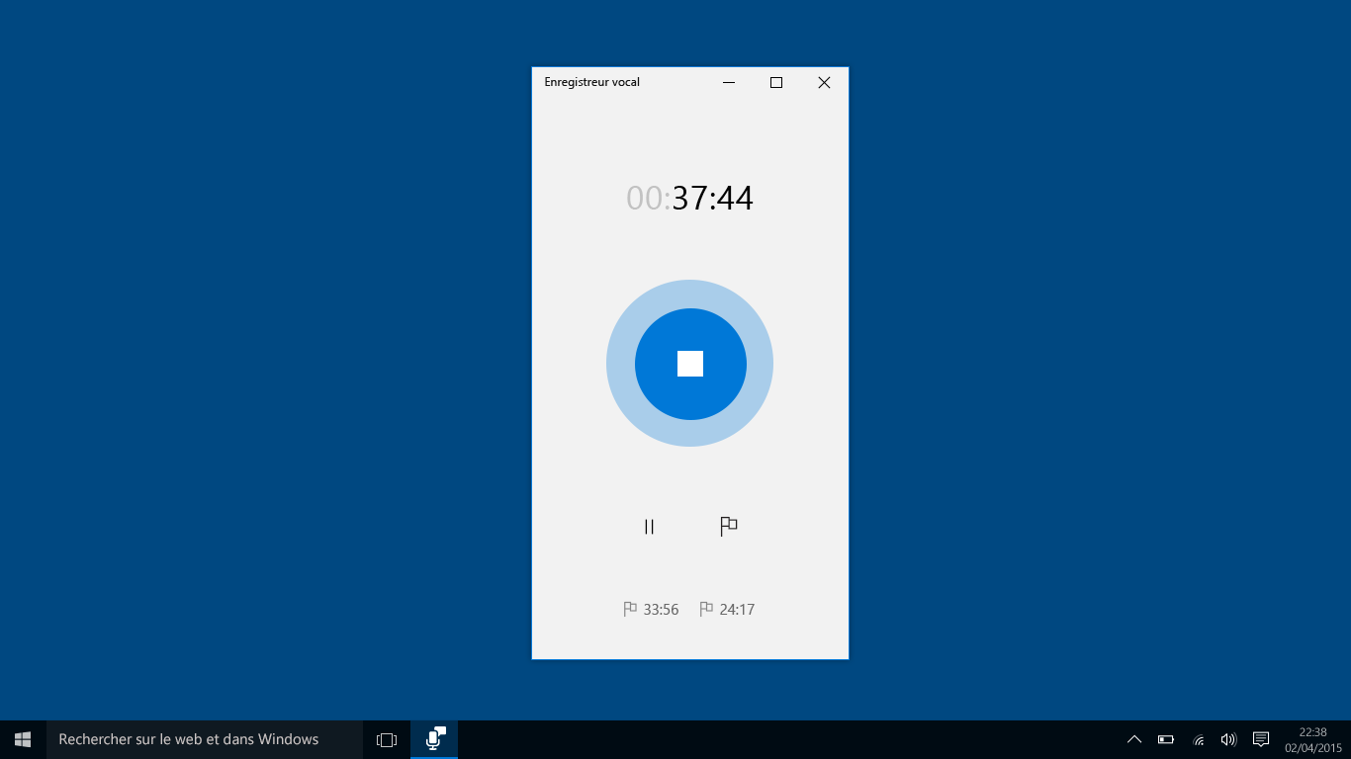Pause the recording
The height and width of the screenshot is (759, 1351).
coord(650,526)
